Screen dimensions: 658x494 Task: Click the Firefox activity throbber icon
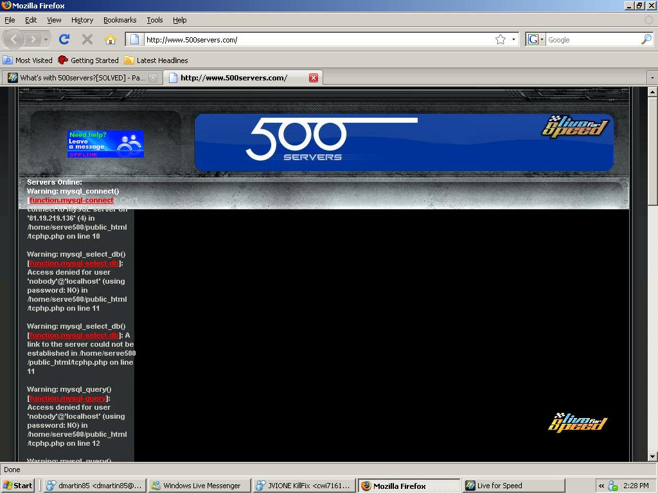(649, 20)
